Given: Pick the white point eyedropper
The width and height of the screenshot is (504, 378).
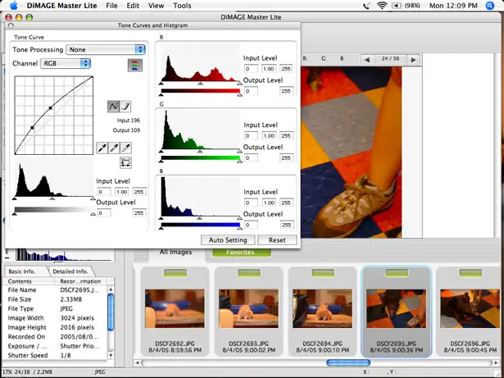Looking at the screenshot, I should pyautogui.click(x=126, y=148).
